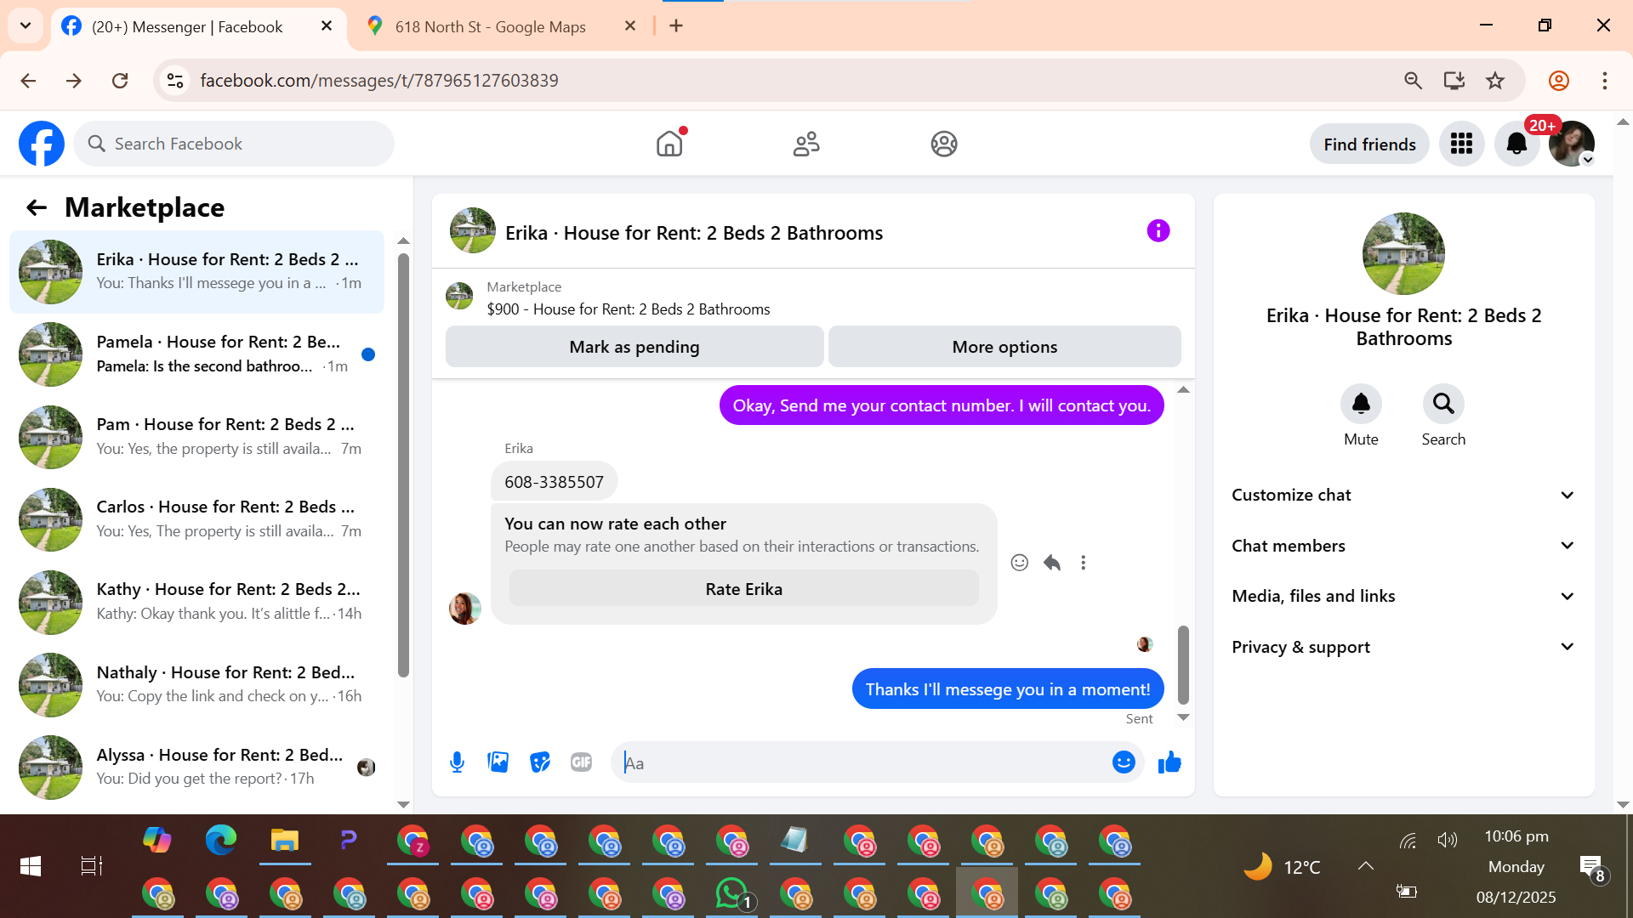The image size is (1633, 918).
Task: Click the browser address bar URL
Action: [x=379, y=81]
